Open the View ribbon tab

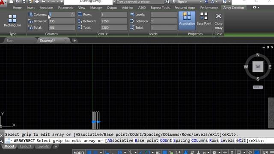point(82,8)
